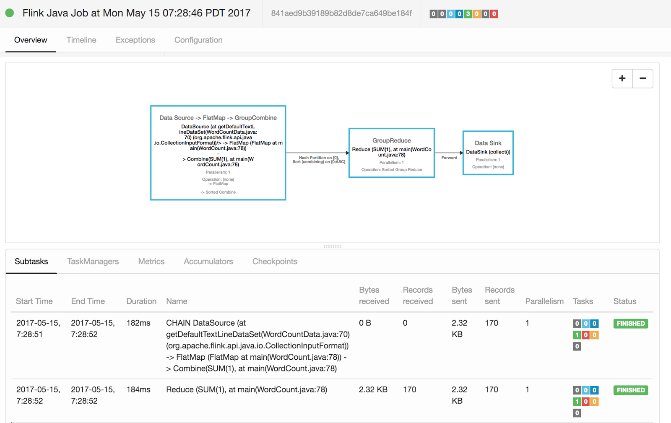Zoom in on the job graph with the plus icon
The height and width of the screenshot is (423, 671).
(622, 78)
